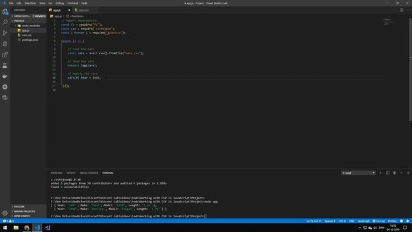Viewport: 412px width, 232px height.
Task: Open the editor more actions ellipsis
Action: point(408,10)
